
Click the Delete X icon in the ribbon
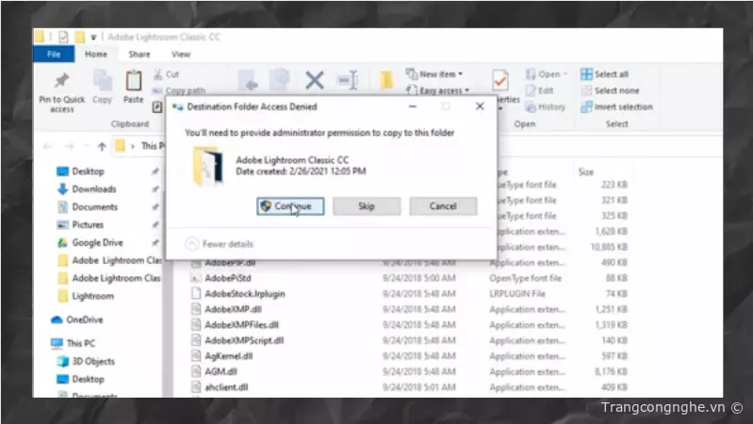click(x=314, y=81)
